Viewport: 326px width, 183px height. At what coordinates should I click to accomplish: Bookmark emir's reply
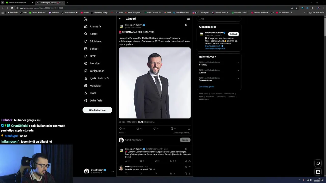pyautogui.click(x=186, y=174)
